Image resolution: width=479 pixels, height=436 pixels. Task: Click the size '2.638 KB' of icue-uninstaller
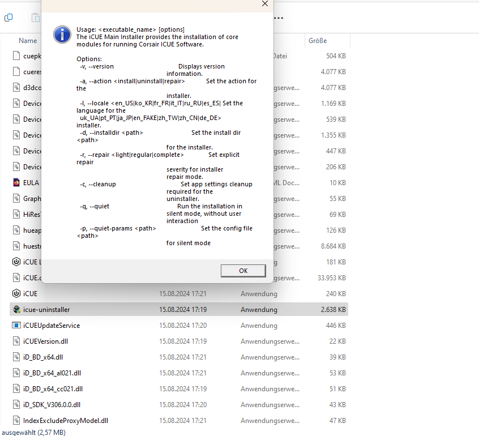click(x=333, y=310)
